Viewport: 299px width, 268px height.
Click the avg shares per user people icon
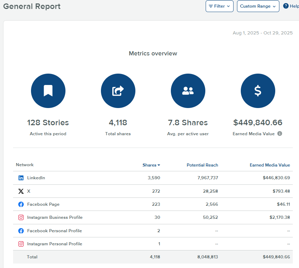pyautogui.click(x=188, y=90)
